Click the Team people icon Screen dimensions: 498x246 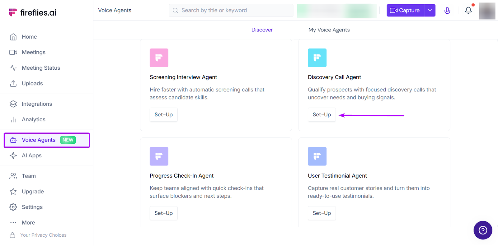(13, 176)
